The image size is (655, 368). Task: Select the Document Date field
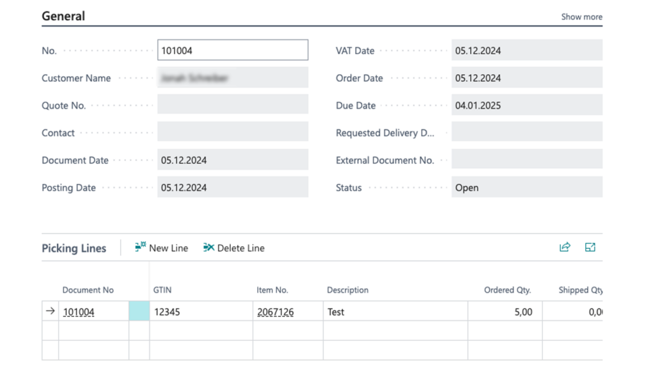click(x=233, y=160)
